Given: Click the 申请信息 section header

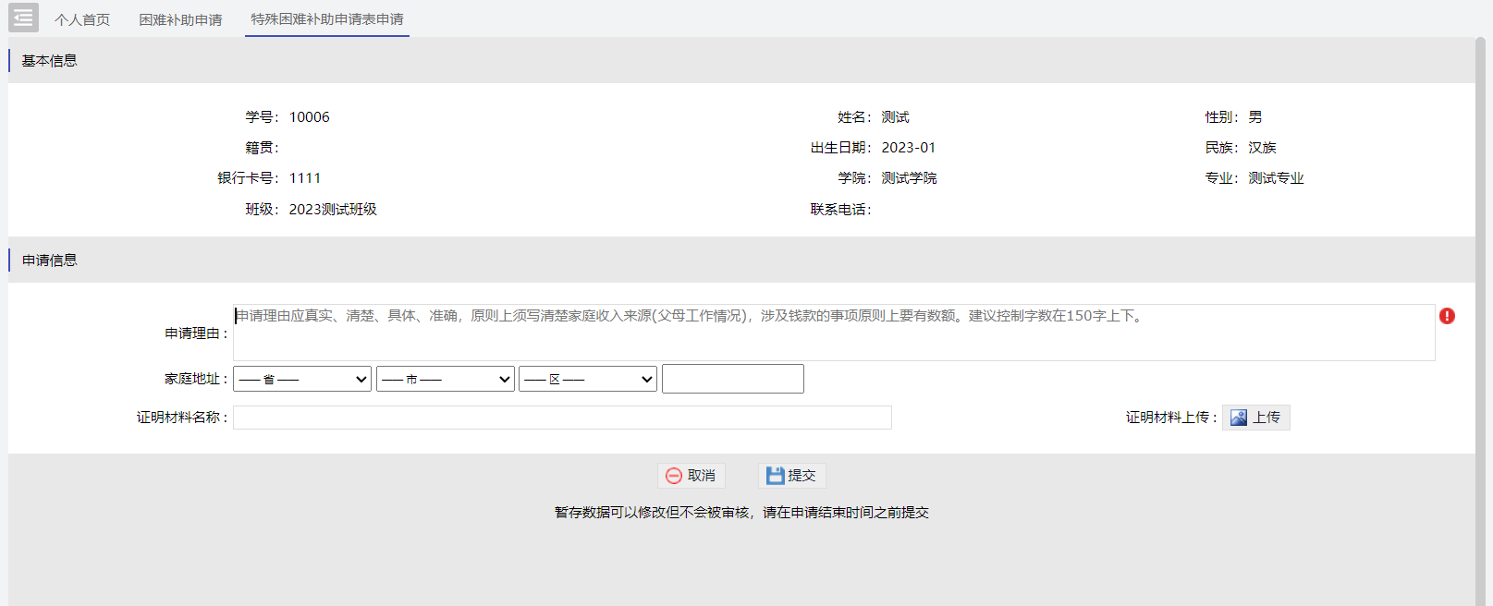Looking at the screenshot, I should pyautogui.click(x=50, y=261).
